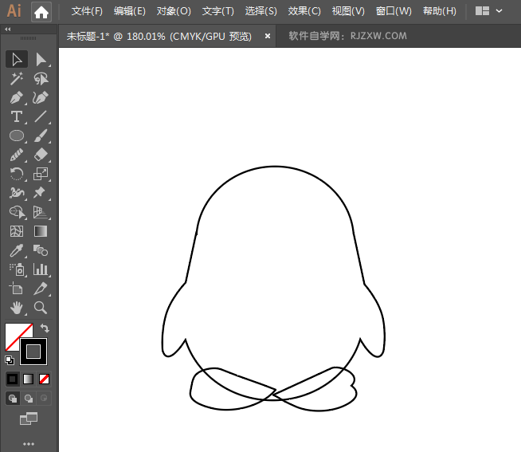Open the 效果(C) menu
The width and height of the screenshot is (521, 452).
point(304,12)
